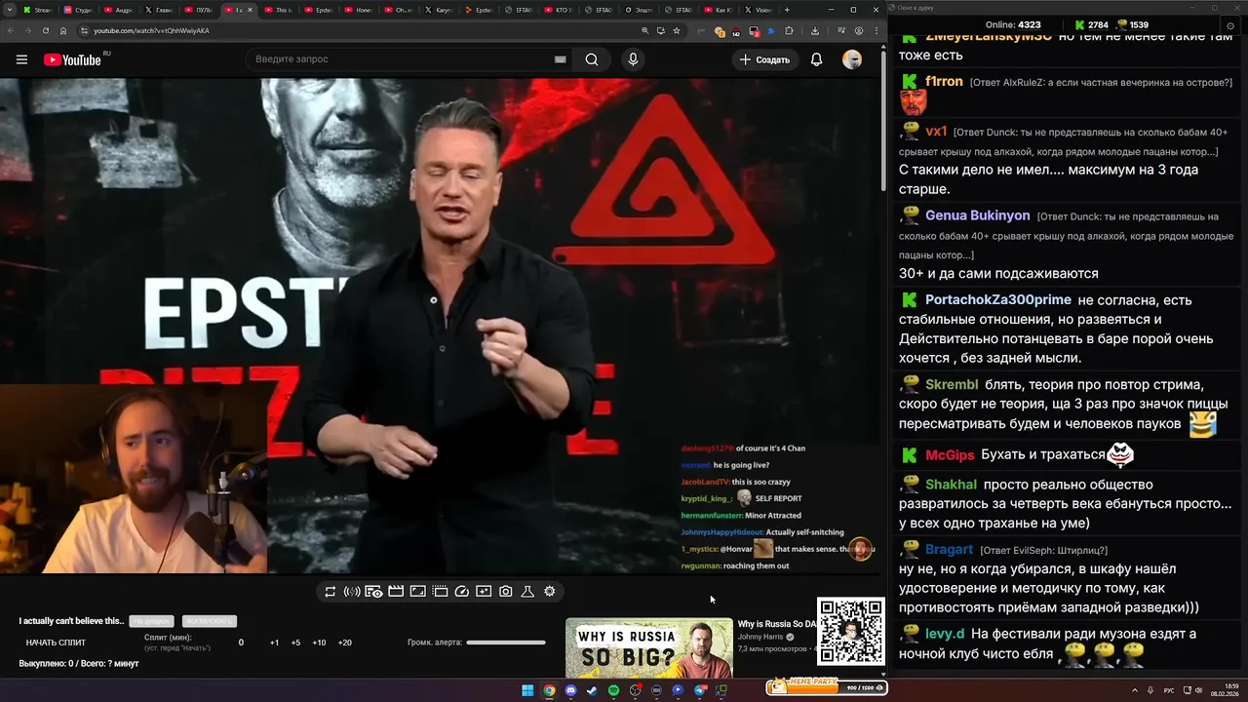Viewport: 1248px width, 702px height.
Task: Open Johnny Harris channel link
Action: [760, 637]
